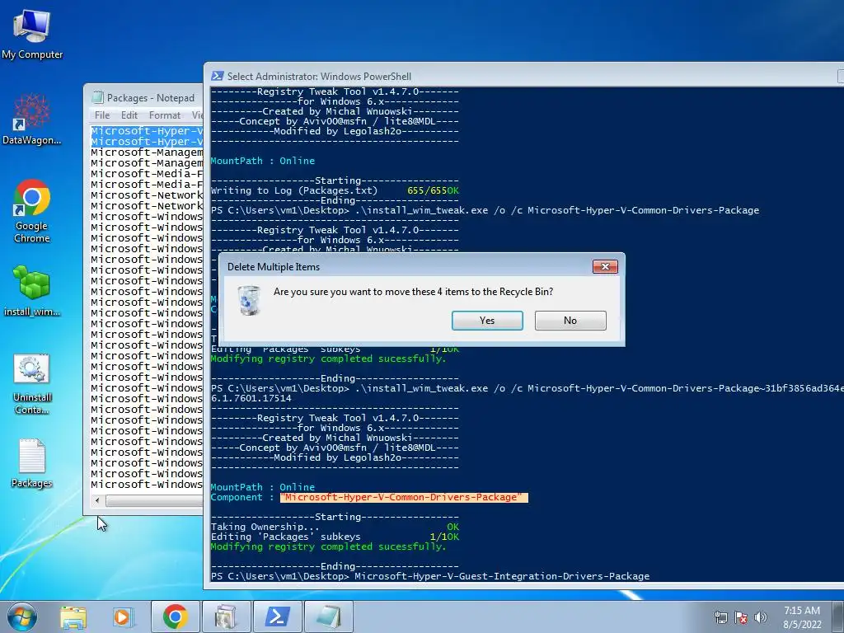The height and width of the screenshot is (633, 844).
Task: Click 'MountPath : Online' at PowerShell top
Action: coord(263,161)
